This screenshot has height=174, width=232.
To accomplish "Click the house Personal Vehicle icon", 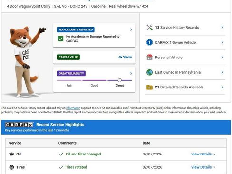I will click(x=149, y=57).
